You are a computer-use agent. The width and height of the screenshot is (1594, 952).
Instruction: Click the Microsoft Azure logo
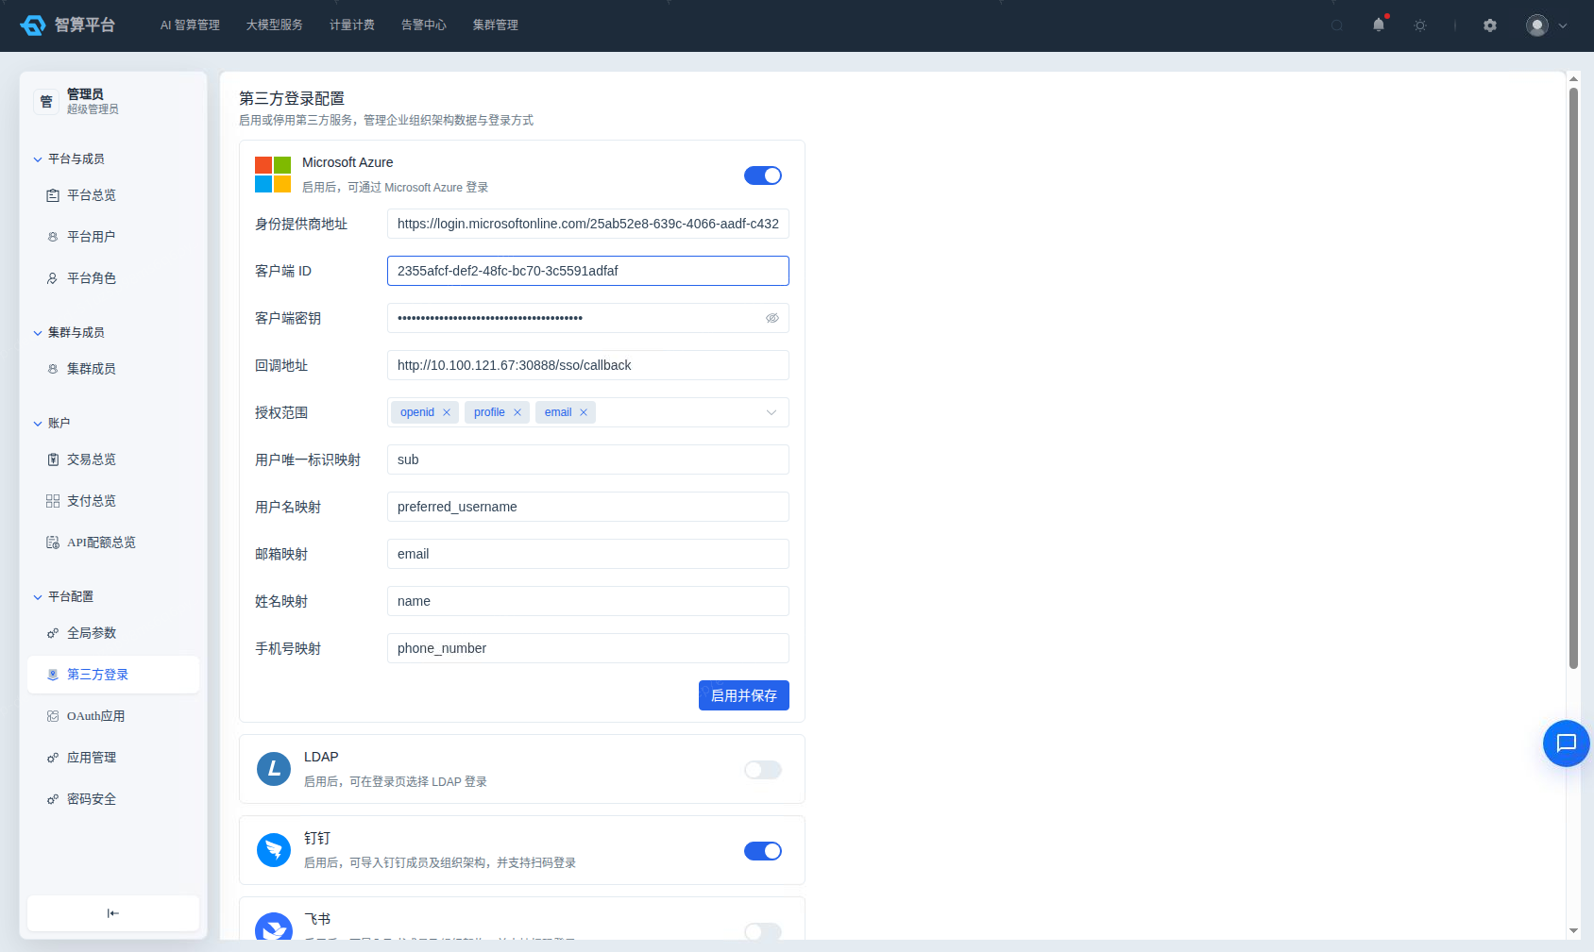(x=273, y=175)
